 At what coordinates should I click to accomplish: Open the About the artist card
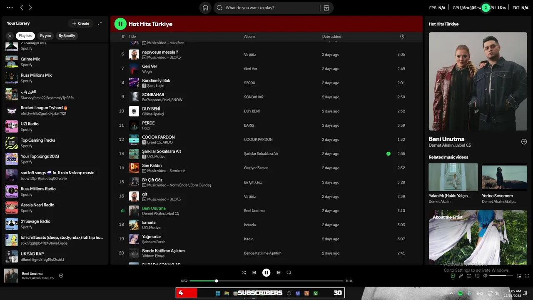[478, 237]
